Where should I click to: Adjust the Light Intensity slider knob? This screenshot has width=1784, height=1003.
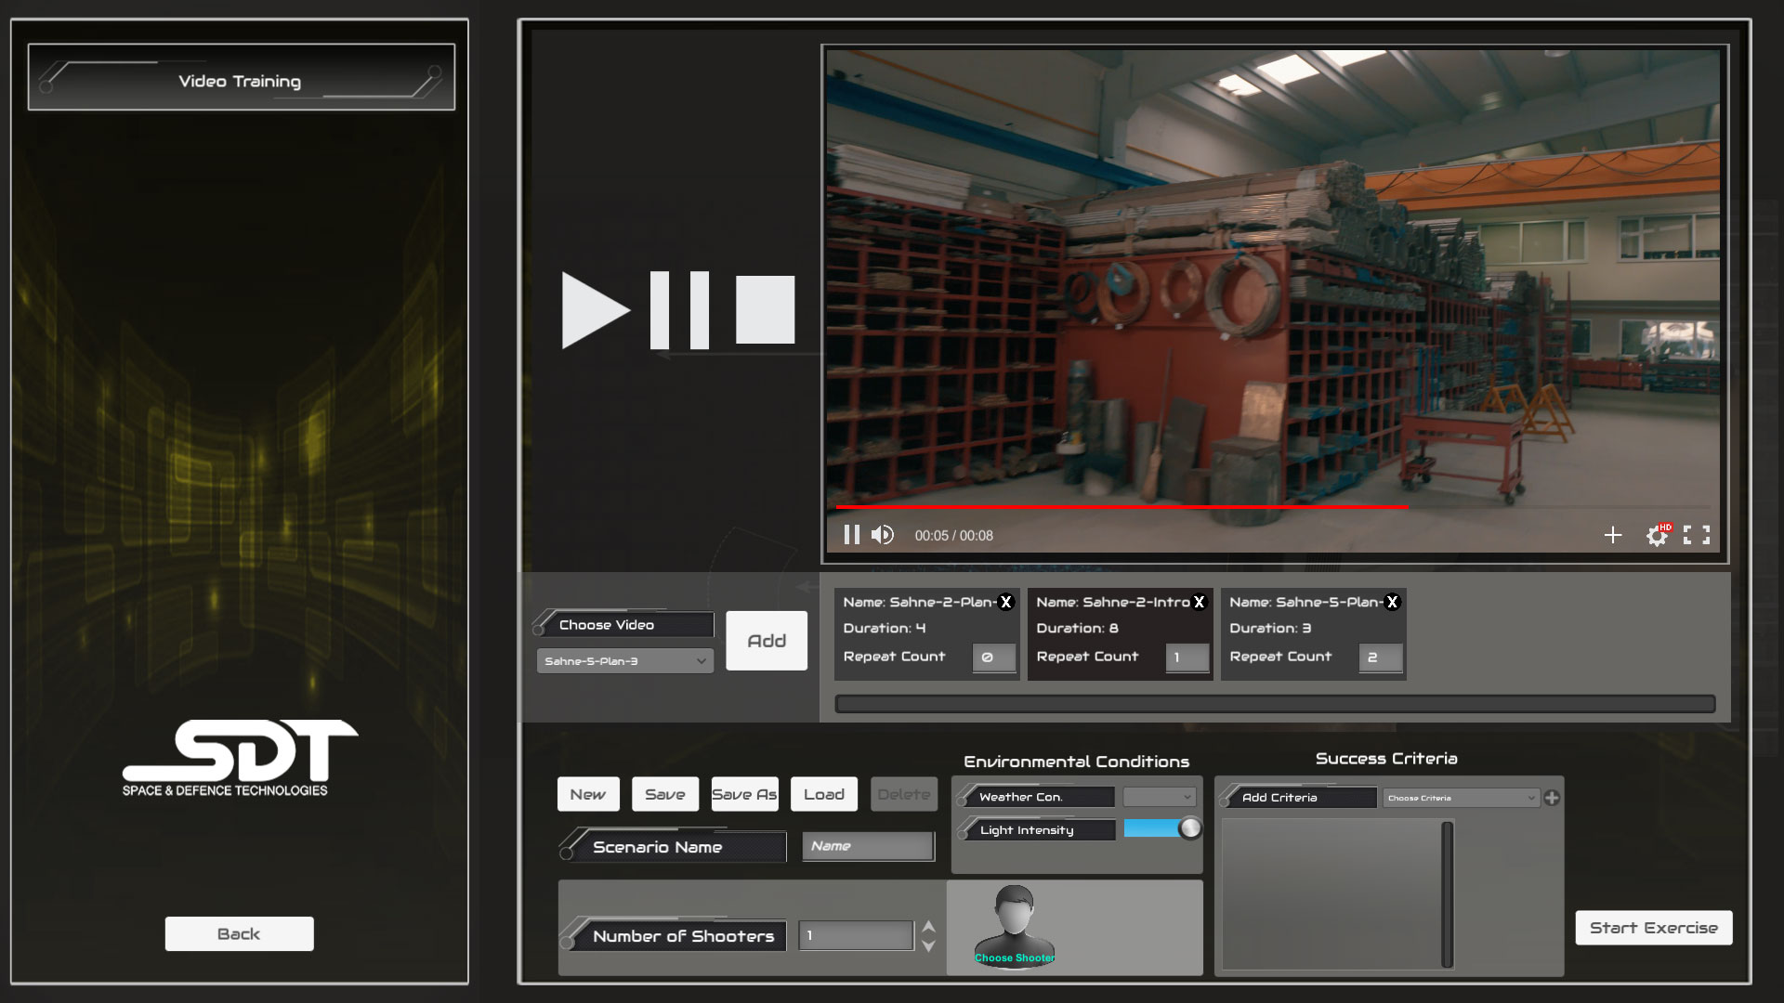tap(1189, 828)
